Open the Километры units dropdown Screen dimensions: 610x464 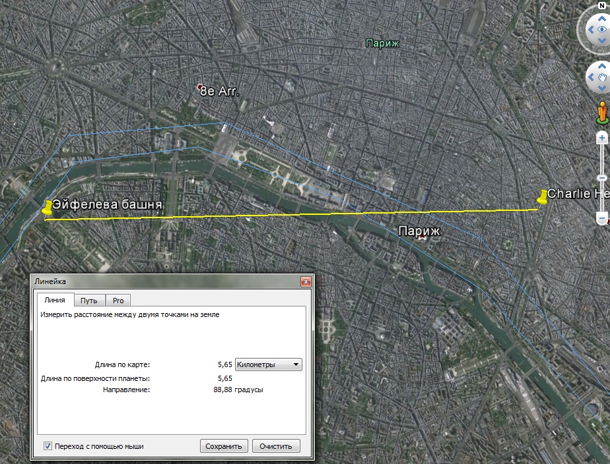[x=269, y=364]
